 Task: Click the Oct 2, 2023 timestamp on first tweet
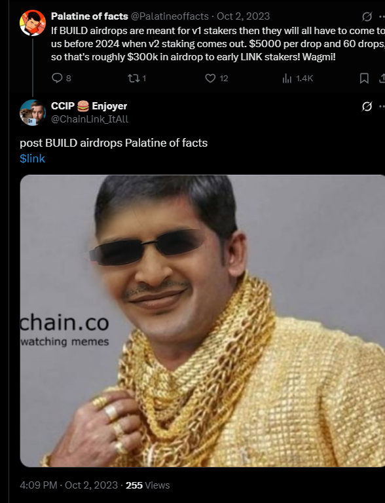tap(243, 16)
